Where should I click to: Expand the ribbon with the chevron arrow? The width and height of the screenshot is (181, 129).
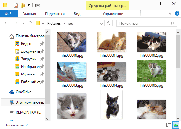pyautogui.click(x=170, y=14)
